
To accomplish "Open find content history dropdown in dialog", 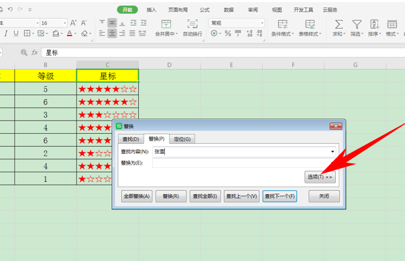I will pyautogui.click(x=333, y=152).
